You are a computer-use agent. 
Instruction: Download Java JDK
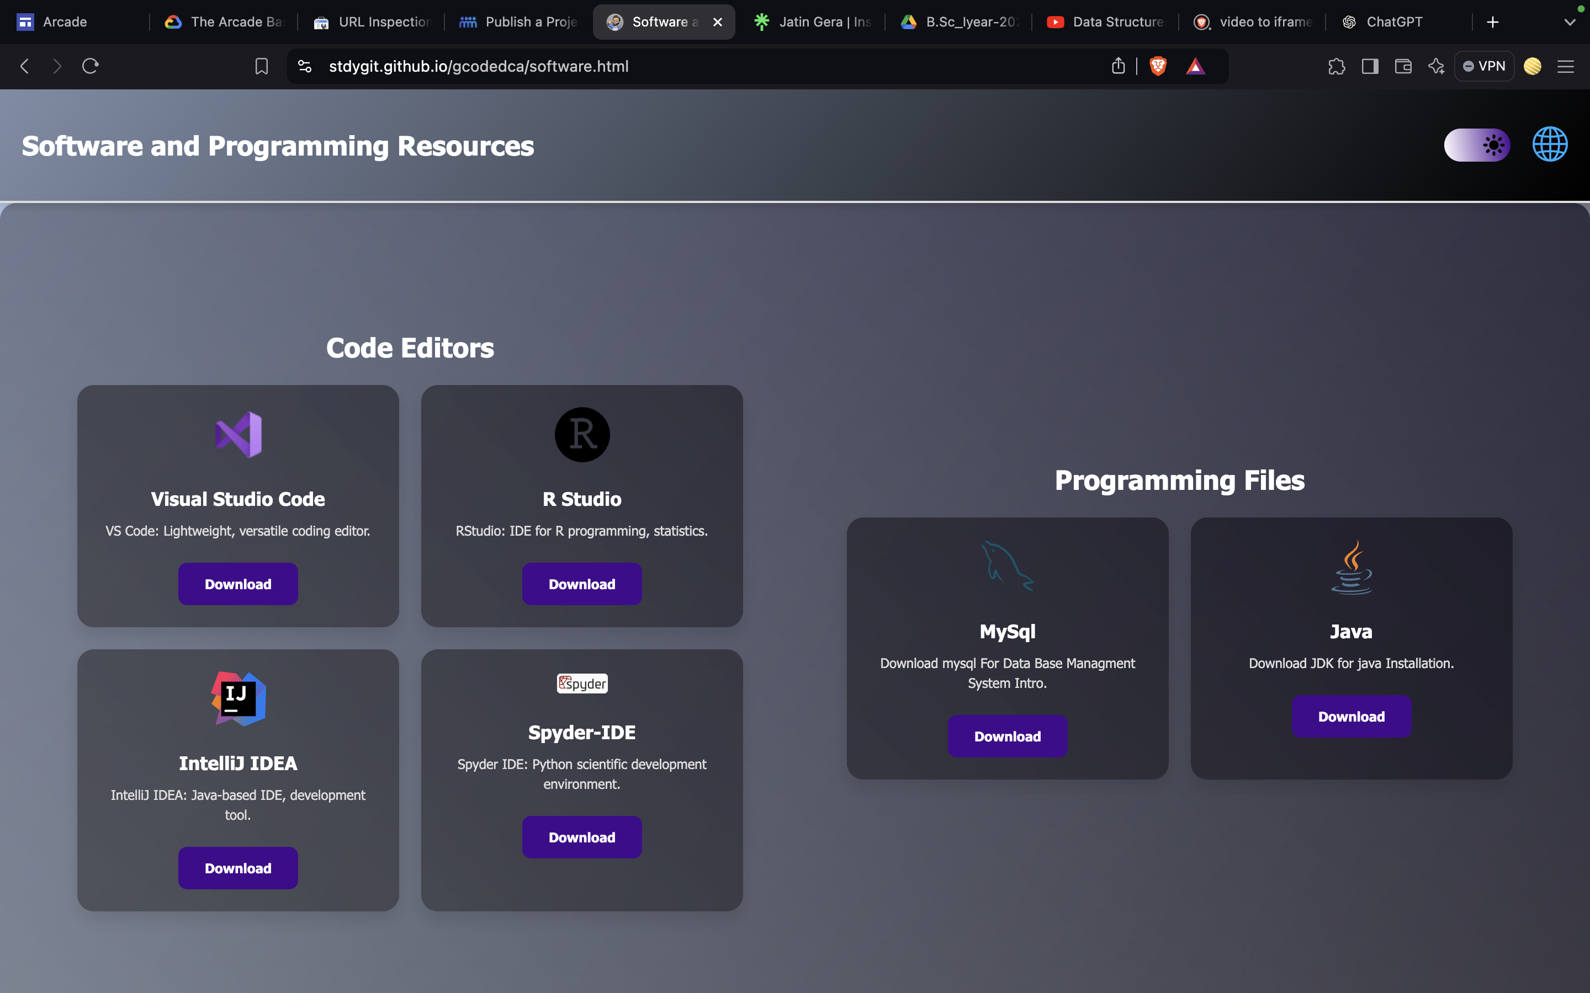point(1351,717)
